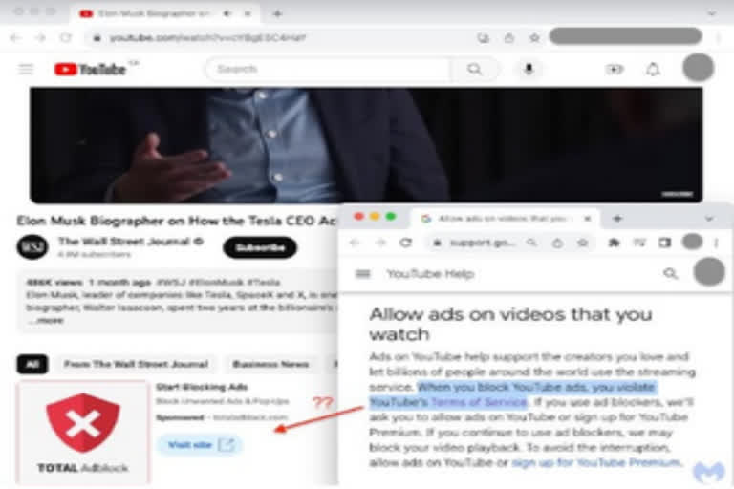Select From The Wall Street Journal chip
Viewport: 734px width, 489px height.
[x=136, y=364]
